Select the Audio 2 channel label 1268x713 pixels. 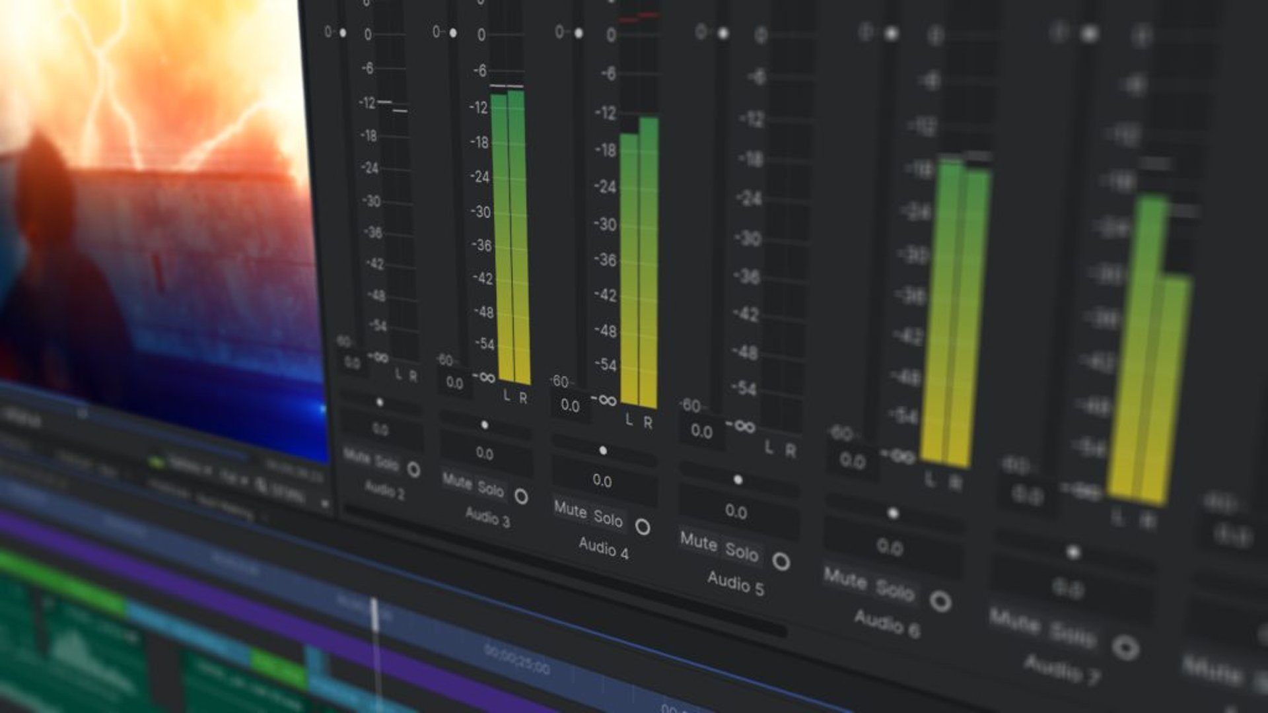384,490
